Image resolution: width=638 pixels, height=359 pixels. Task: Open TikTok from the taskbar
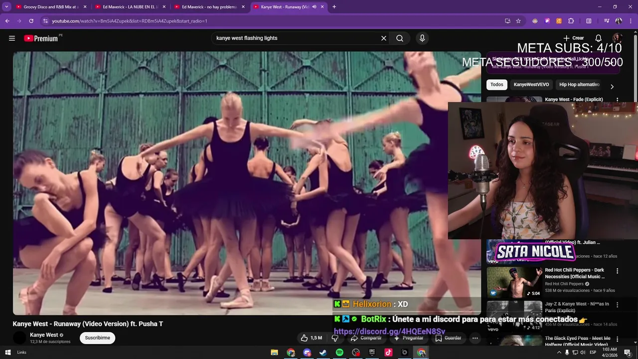click(x=388, y=353)
